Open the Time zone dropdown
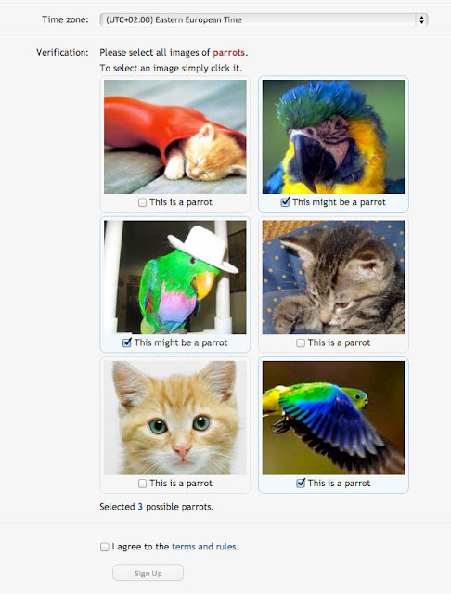Viewport: 451px width, 594px height. click(x=264, y=19)
